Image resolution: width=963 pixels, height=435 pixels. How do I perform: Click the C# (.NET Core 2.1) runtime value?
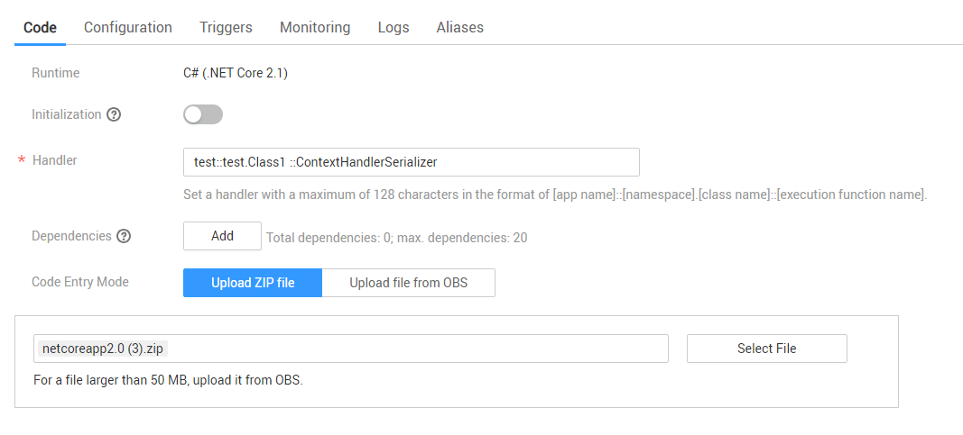pos(236,74)
